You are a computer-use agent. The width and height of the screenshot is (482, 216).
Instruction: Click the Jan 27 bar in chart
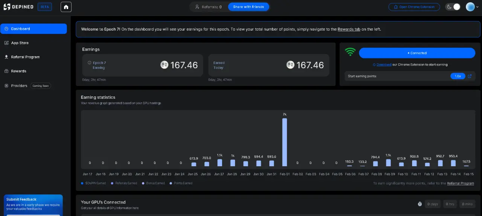point(220,162)
